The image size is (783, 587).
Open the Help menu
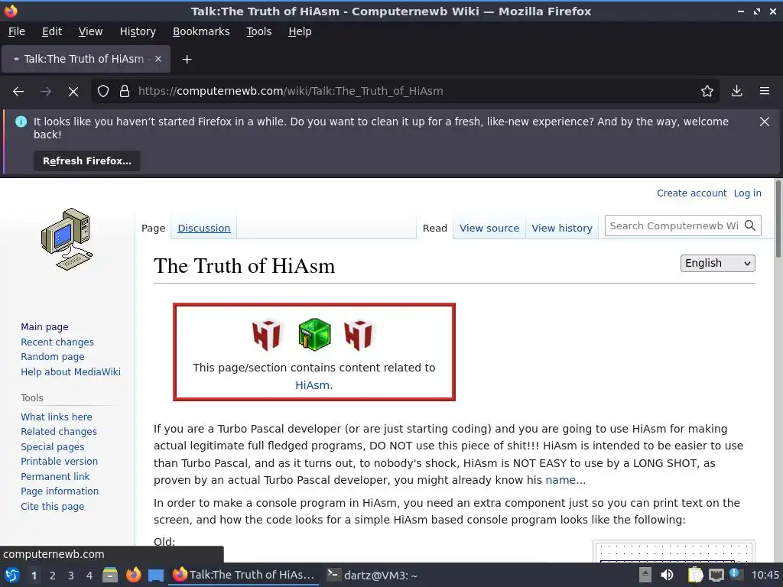click(300, 31)
